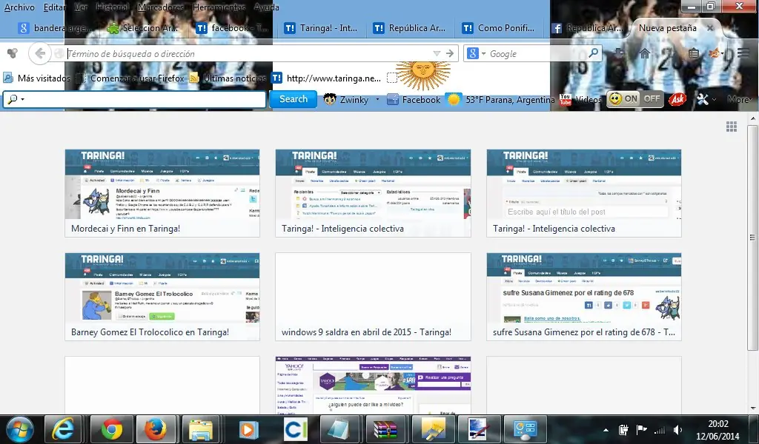Click the wrench tools icon in toolbar
Image resolution: width=759 pixels, height=444 pixels.
[703, 99]
